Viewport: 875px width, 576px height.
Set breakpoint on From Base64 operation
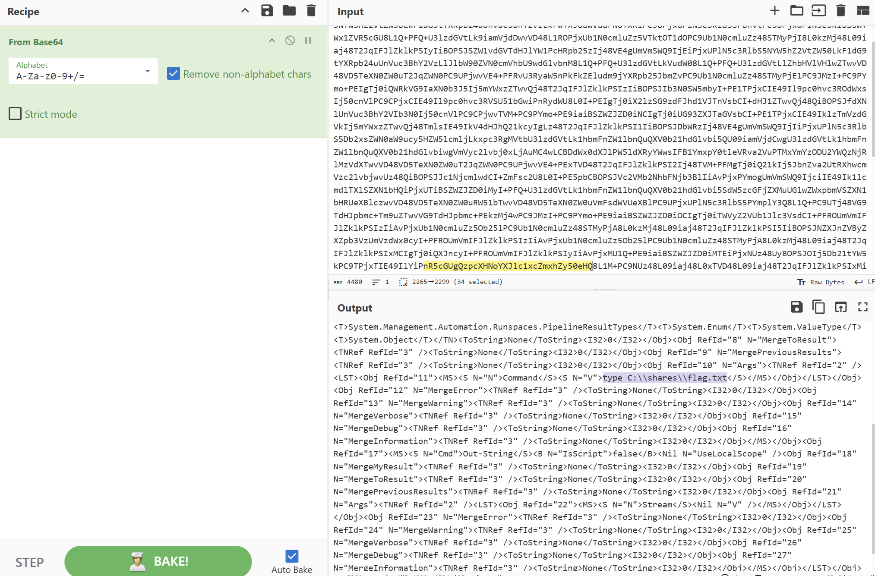308,41
